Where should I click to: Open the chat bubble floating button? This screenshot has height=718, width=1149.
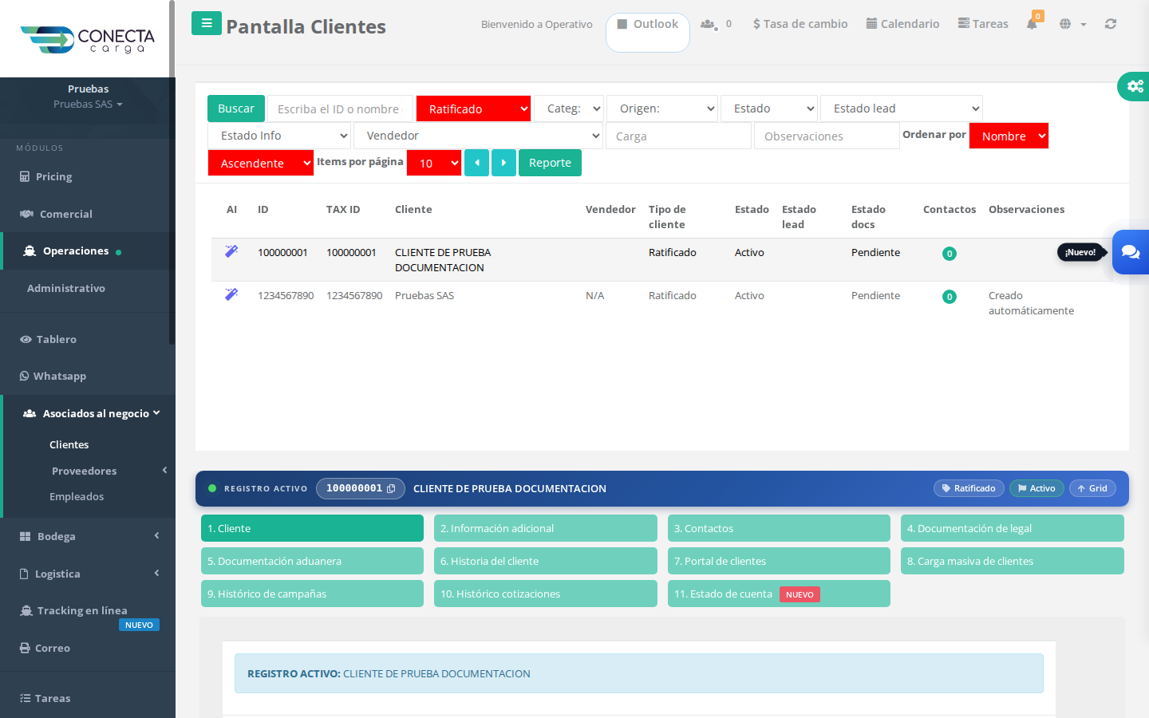[1131, 252]
